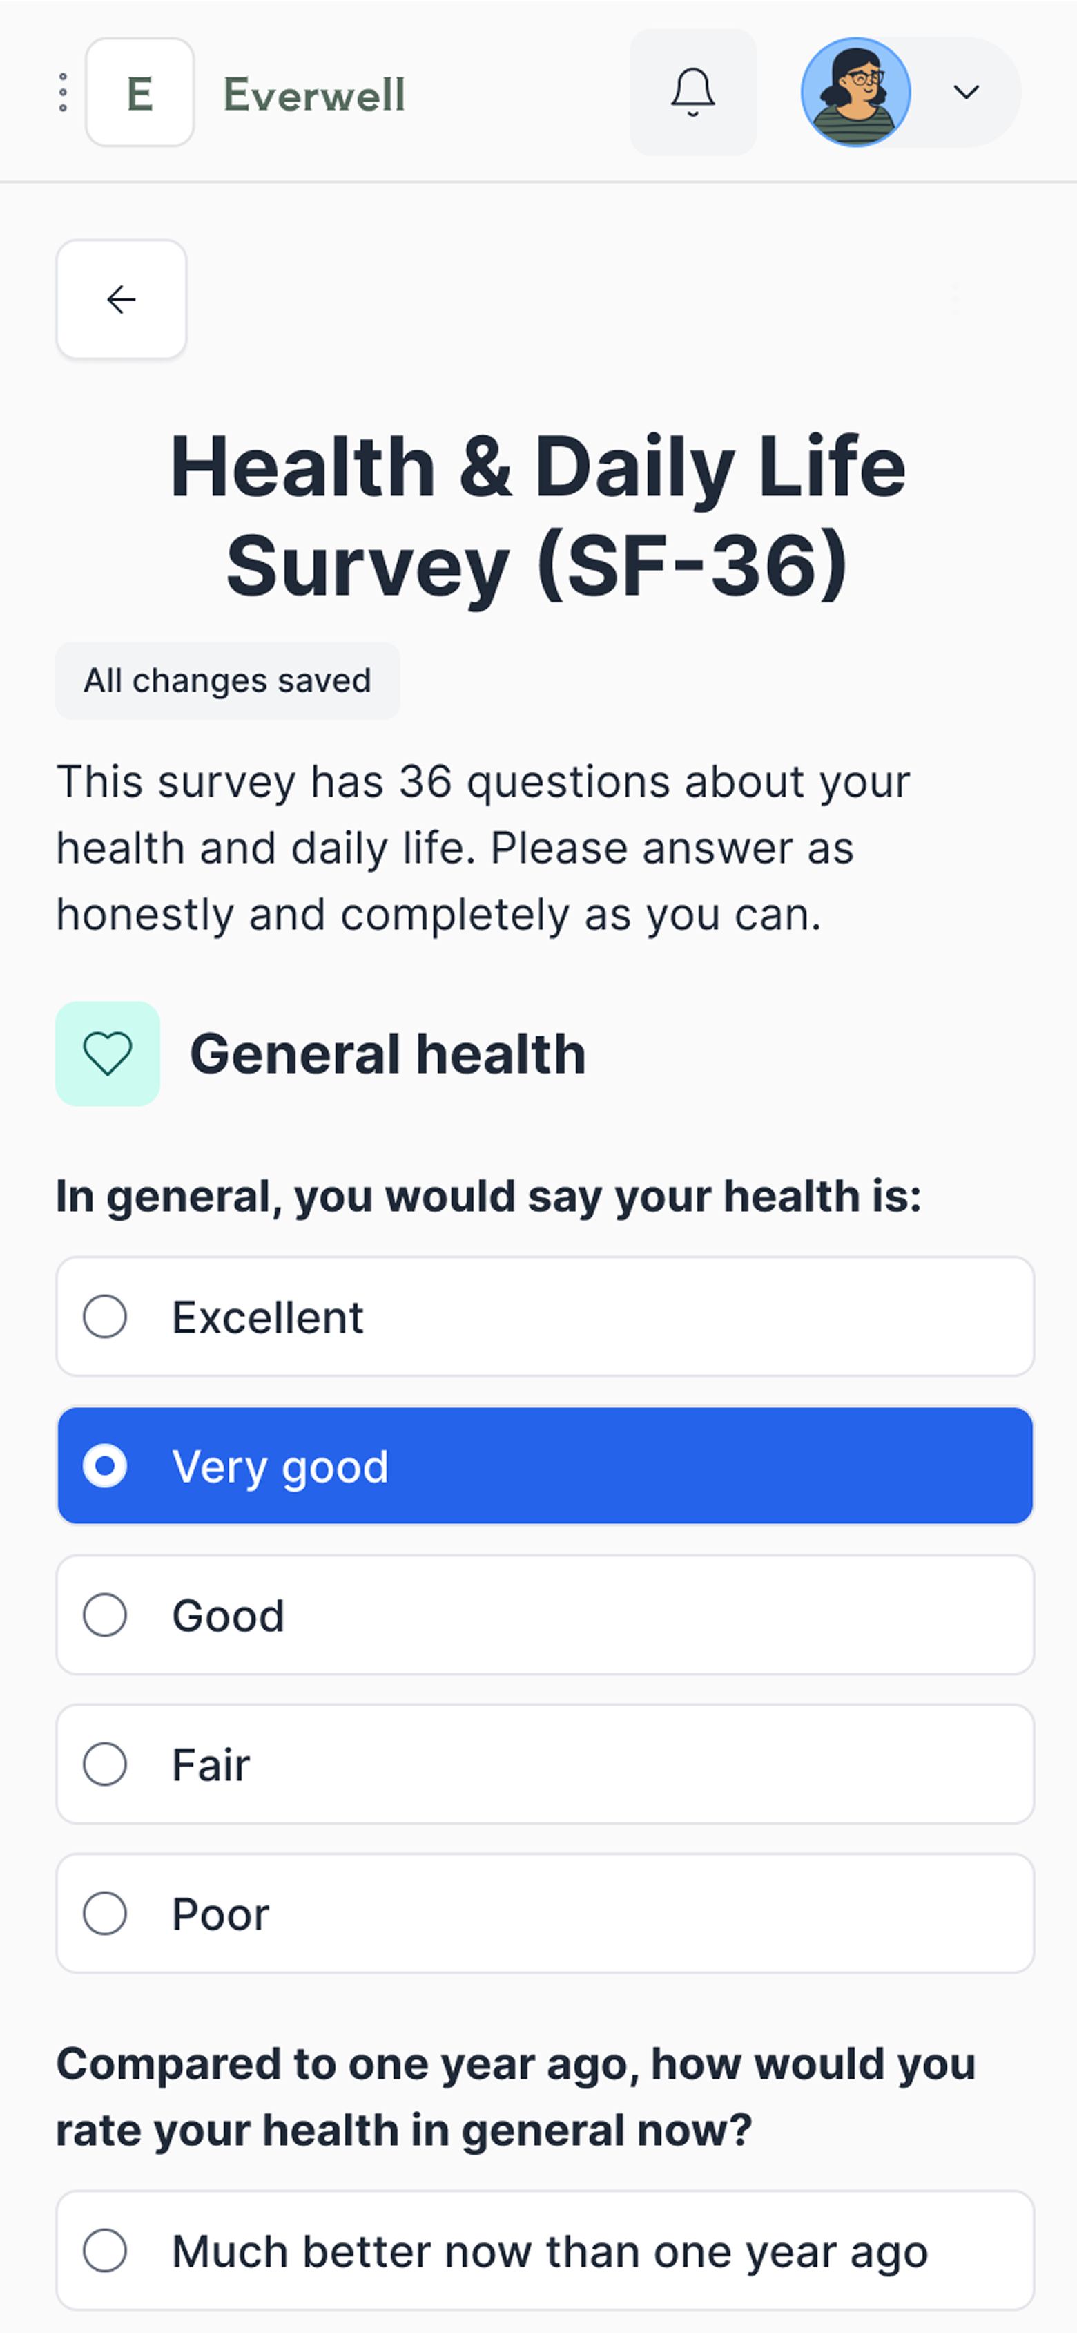
Task: Click the survey title heading
Action: (x=538, y=513)
